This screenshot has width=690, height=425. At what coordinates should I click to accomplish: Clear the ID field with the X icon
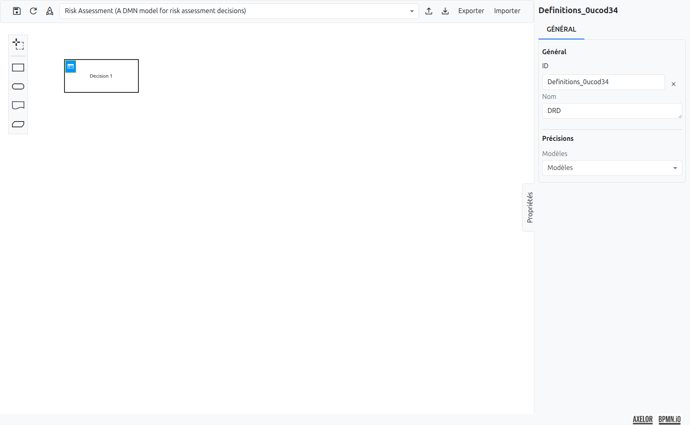click(x=674, y=84)
